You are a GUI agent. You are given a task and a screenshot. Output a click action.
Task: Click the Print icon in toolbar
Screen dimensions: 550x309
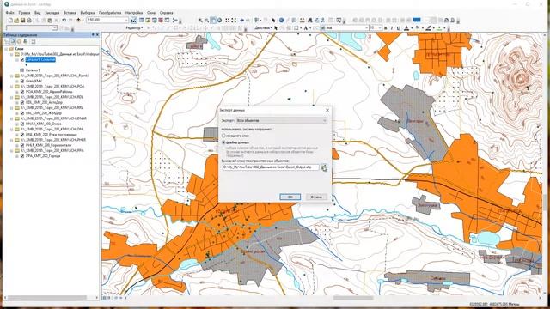(x=29, y=21)
